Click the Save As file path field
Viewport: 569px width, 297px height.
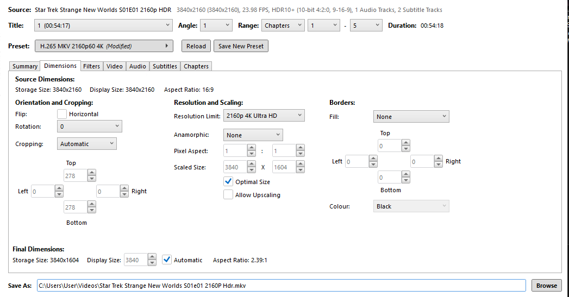point(281,286)
